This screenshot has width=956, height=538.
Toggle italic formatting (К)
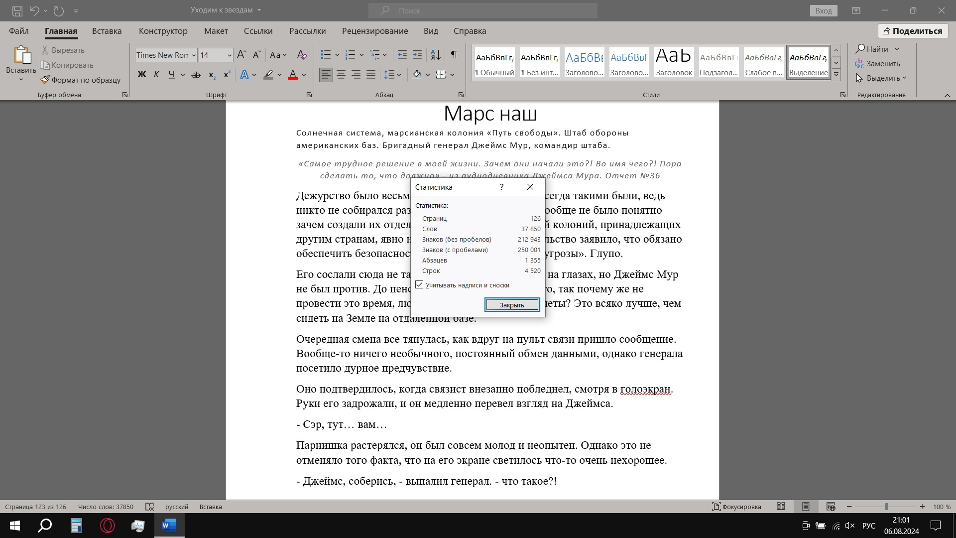pyautogui.click(x=156, y=75)
